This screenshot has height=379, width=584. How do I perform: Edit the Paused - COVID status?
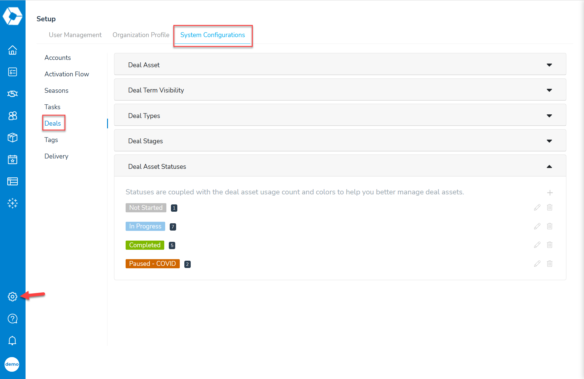pyautogui.click(x=537, y=264)
